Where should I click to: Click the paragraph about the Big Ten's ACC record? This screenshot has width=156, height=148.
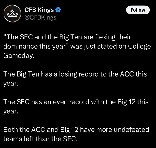click(75, 79)
